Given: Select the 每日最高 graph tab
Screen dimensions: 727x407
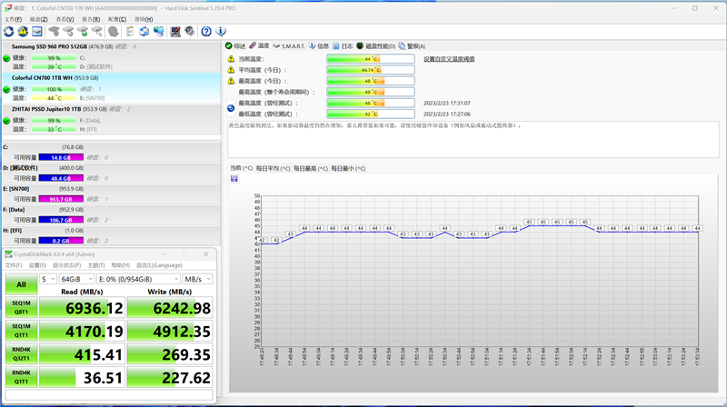Looking at the screenshot, I should (x=310, y=168).
